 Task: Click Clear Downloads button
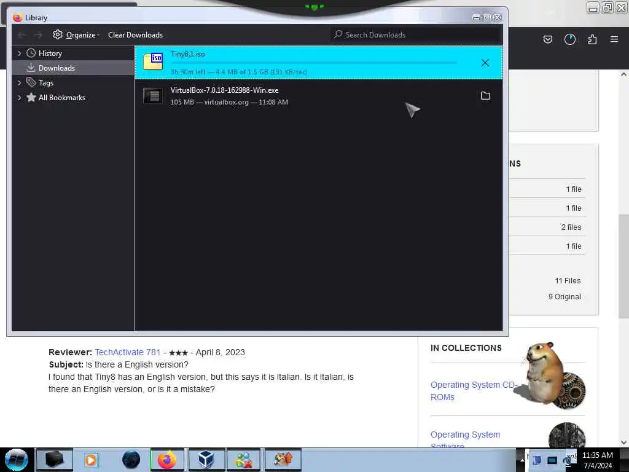[x=135, y=35]
